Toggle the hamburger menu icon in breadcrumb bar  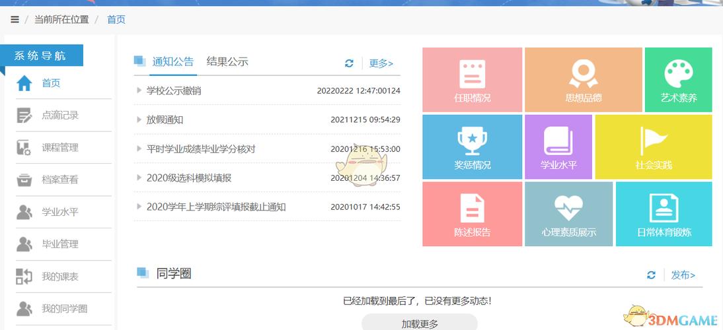[x=15, y=20]
